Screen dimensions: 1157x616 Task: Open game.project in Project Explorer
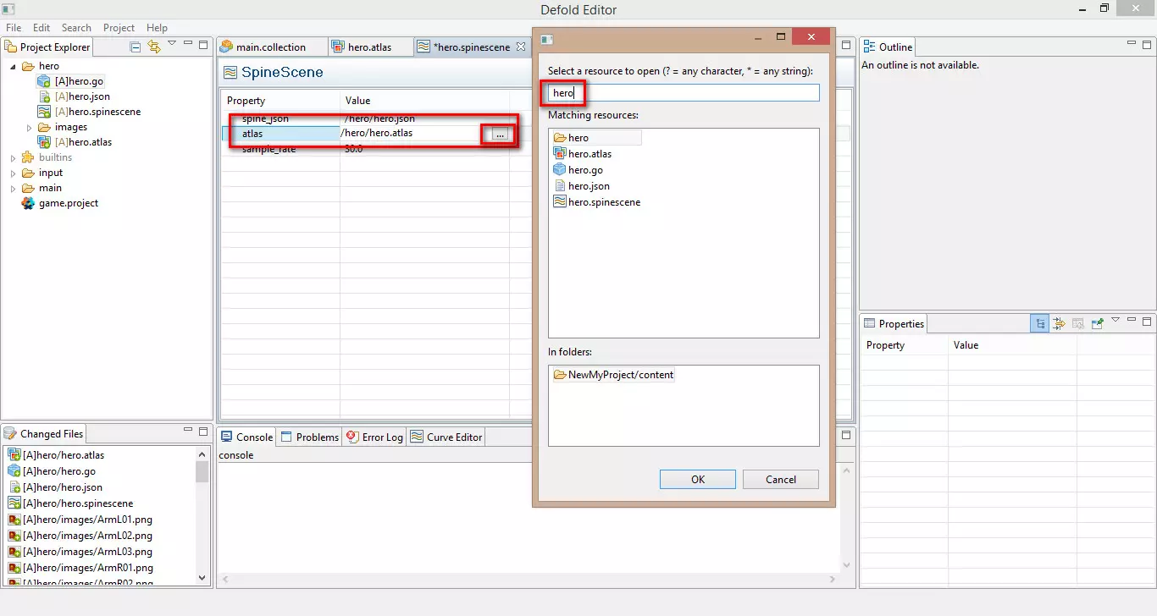click(68, 203)
